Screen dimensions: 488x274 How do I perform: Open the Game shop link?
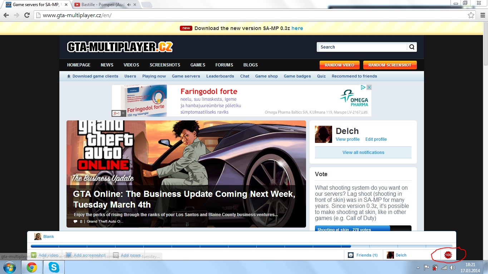[266, 76]
